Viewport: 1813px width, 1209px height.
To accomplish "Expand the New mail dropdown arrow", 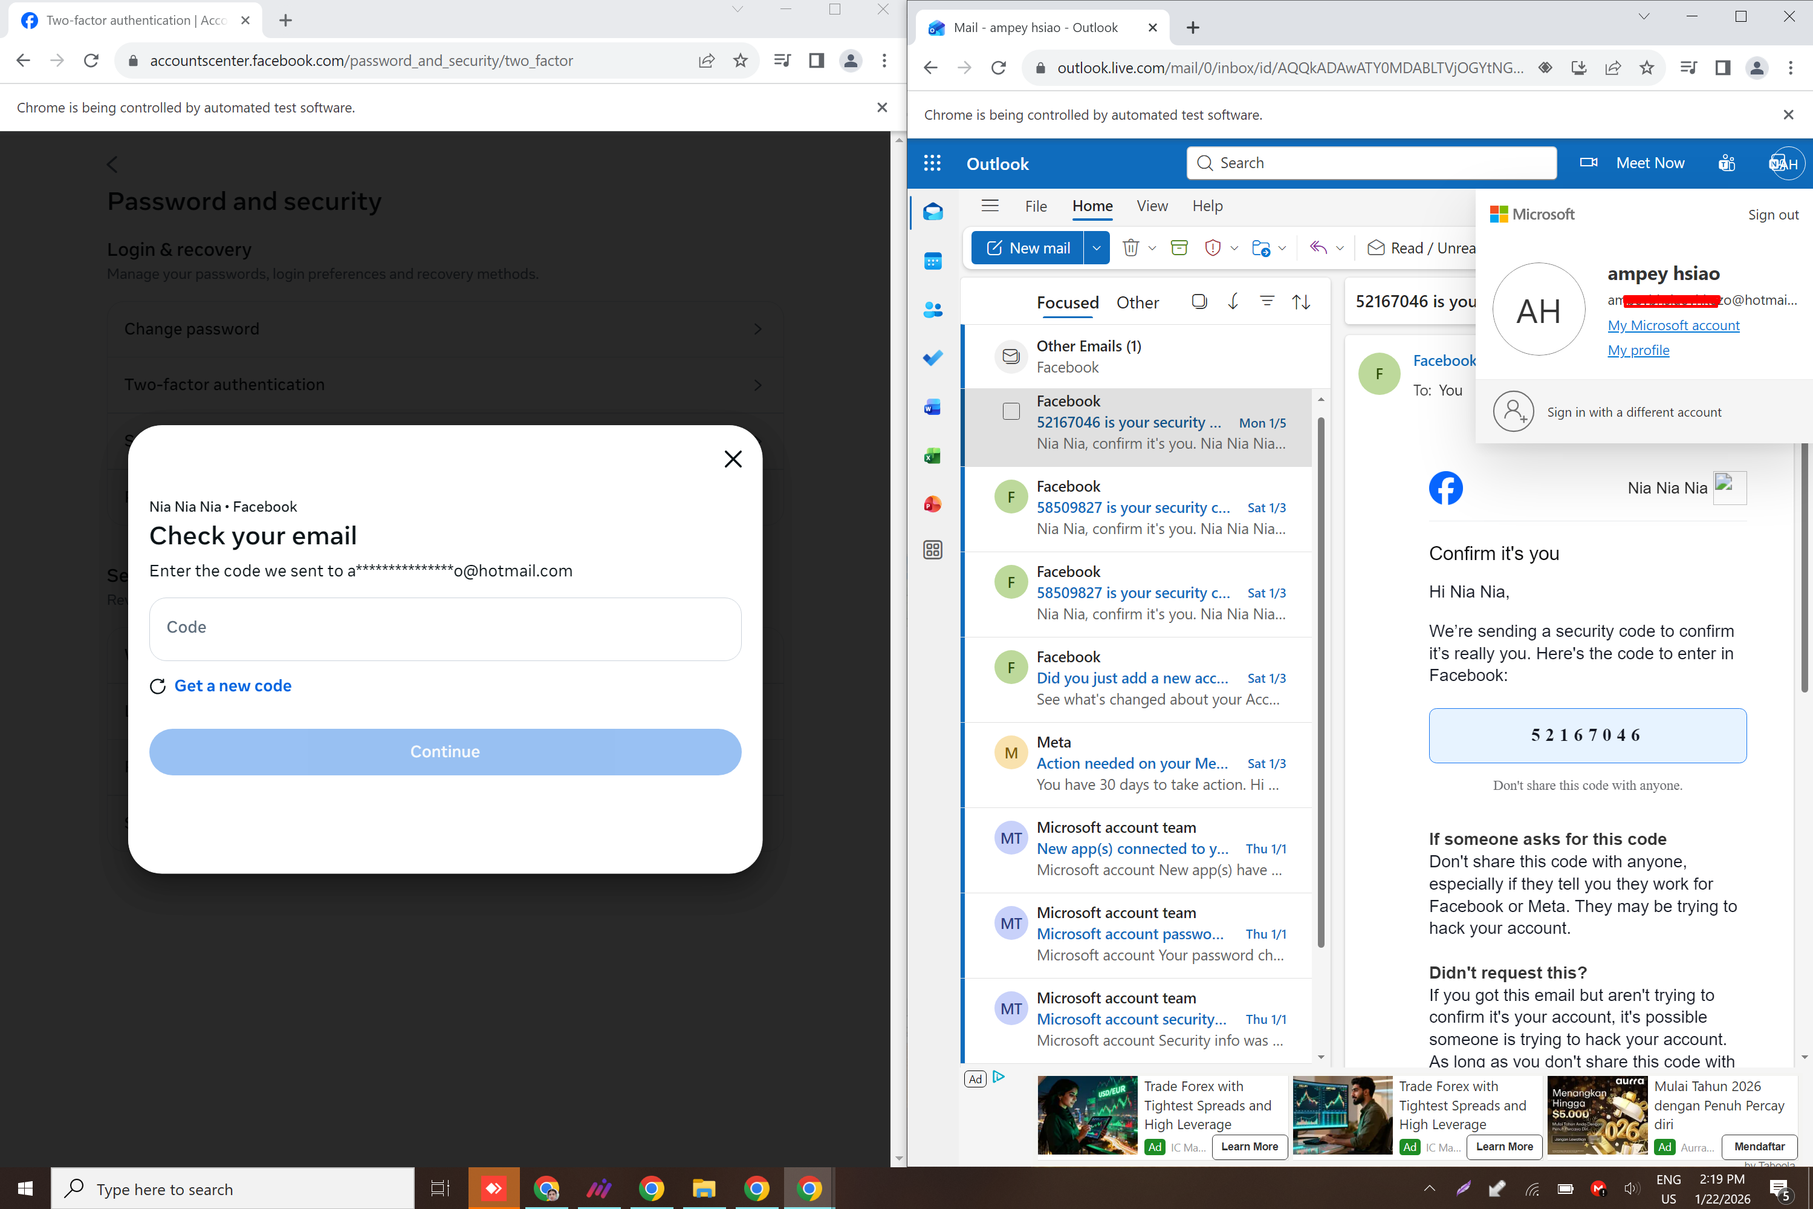I will click(1097, 247).
